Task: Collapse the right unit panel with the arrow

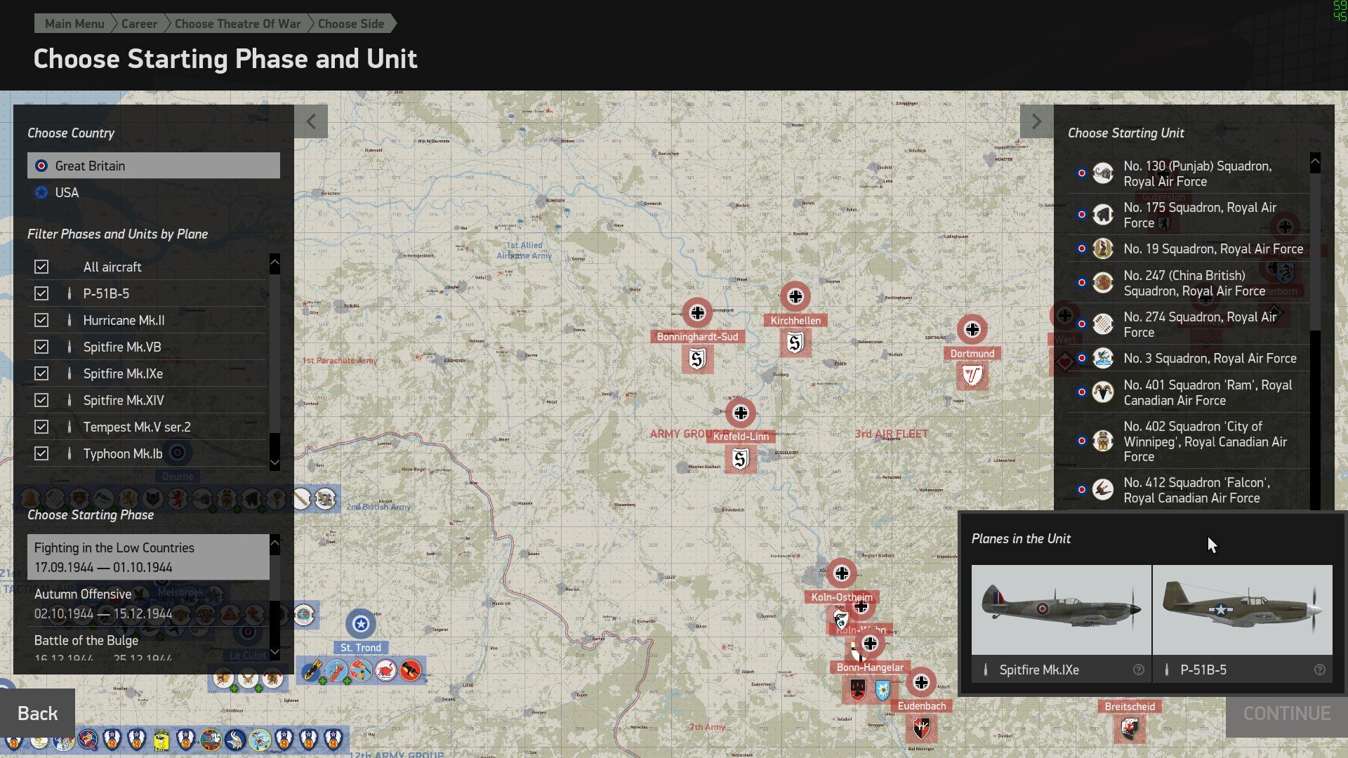Action: pos(1036,121)
